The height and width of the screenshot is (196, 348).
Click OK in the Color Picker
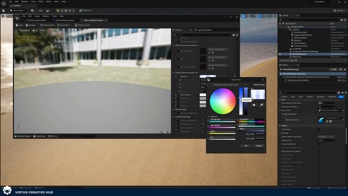246,146
